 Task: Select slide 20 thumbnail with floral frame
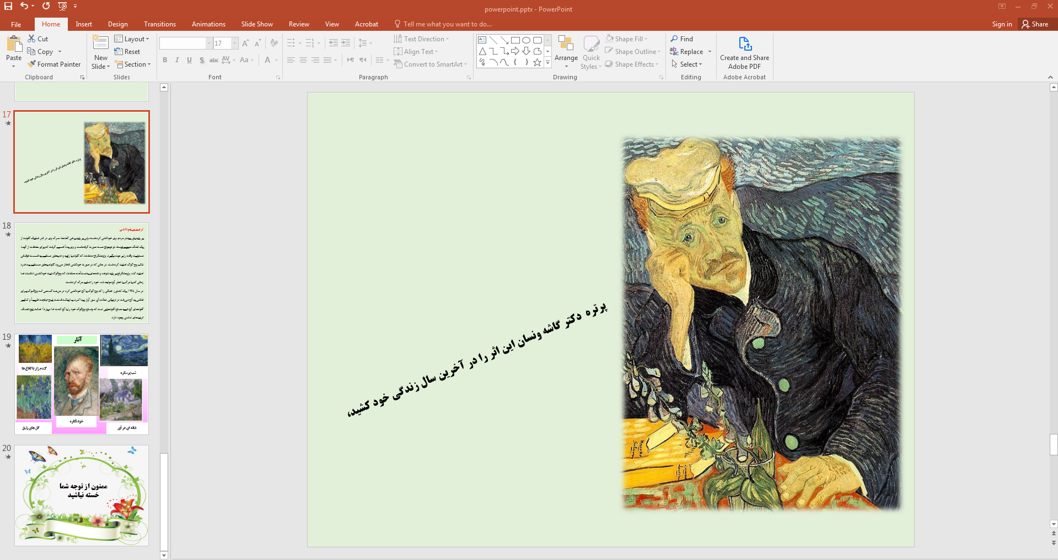tap(82, 496)
